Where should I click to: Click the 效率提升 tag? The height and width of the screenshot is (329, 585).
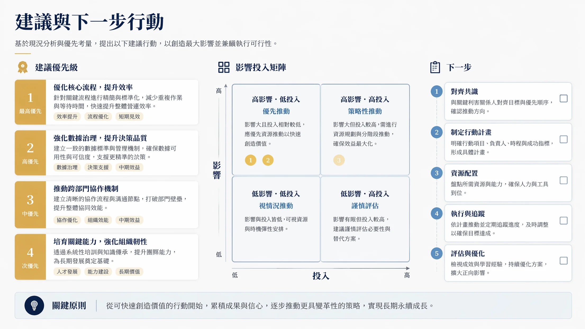[67, 117]
